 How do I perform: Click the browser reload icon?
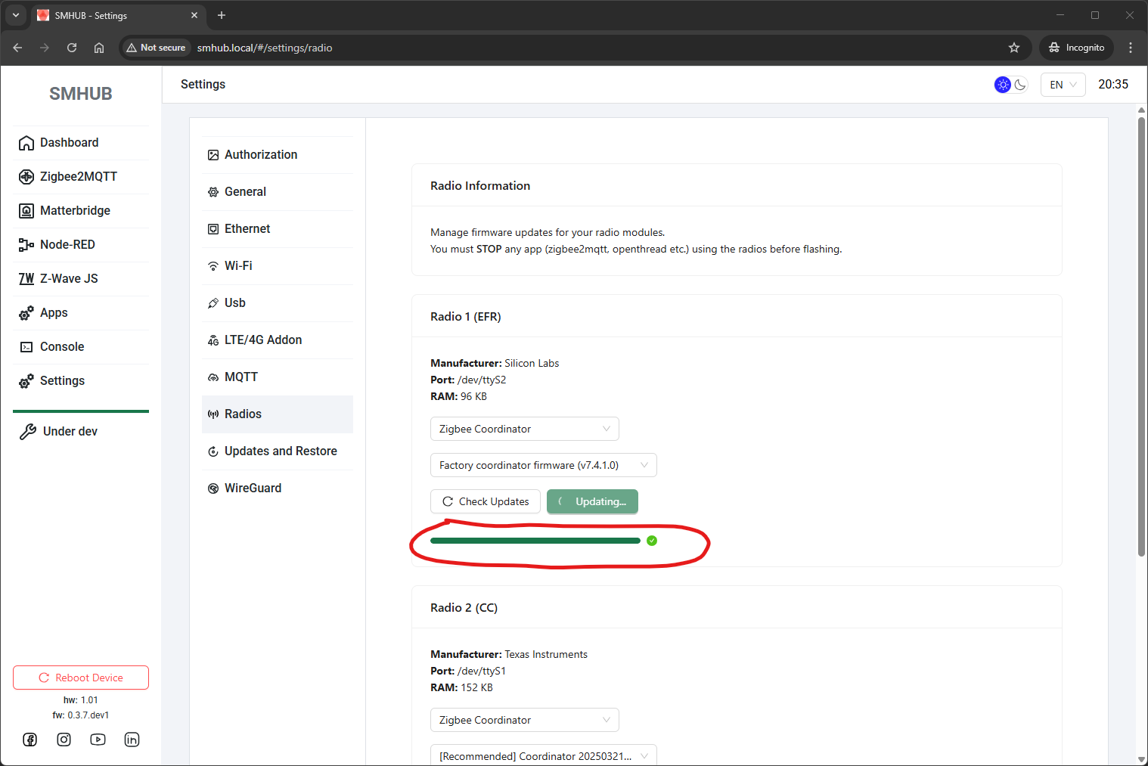click(x=72, y=48)
